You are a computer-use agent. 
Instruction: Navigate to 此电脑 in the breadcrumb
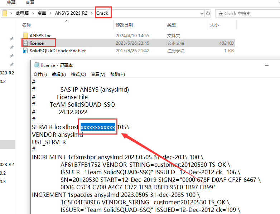coord(22,13)
